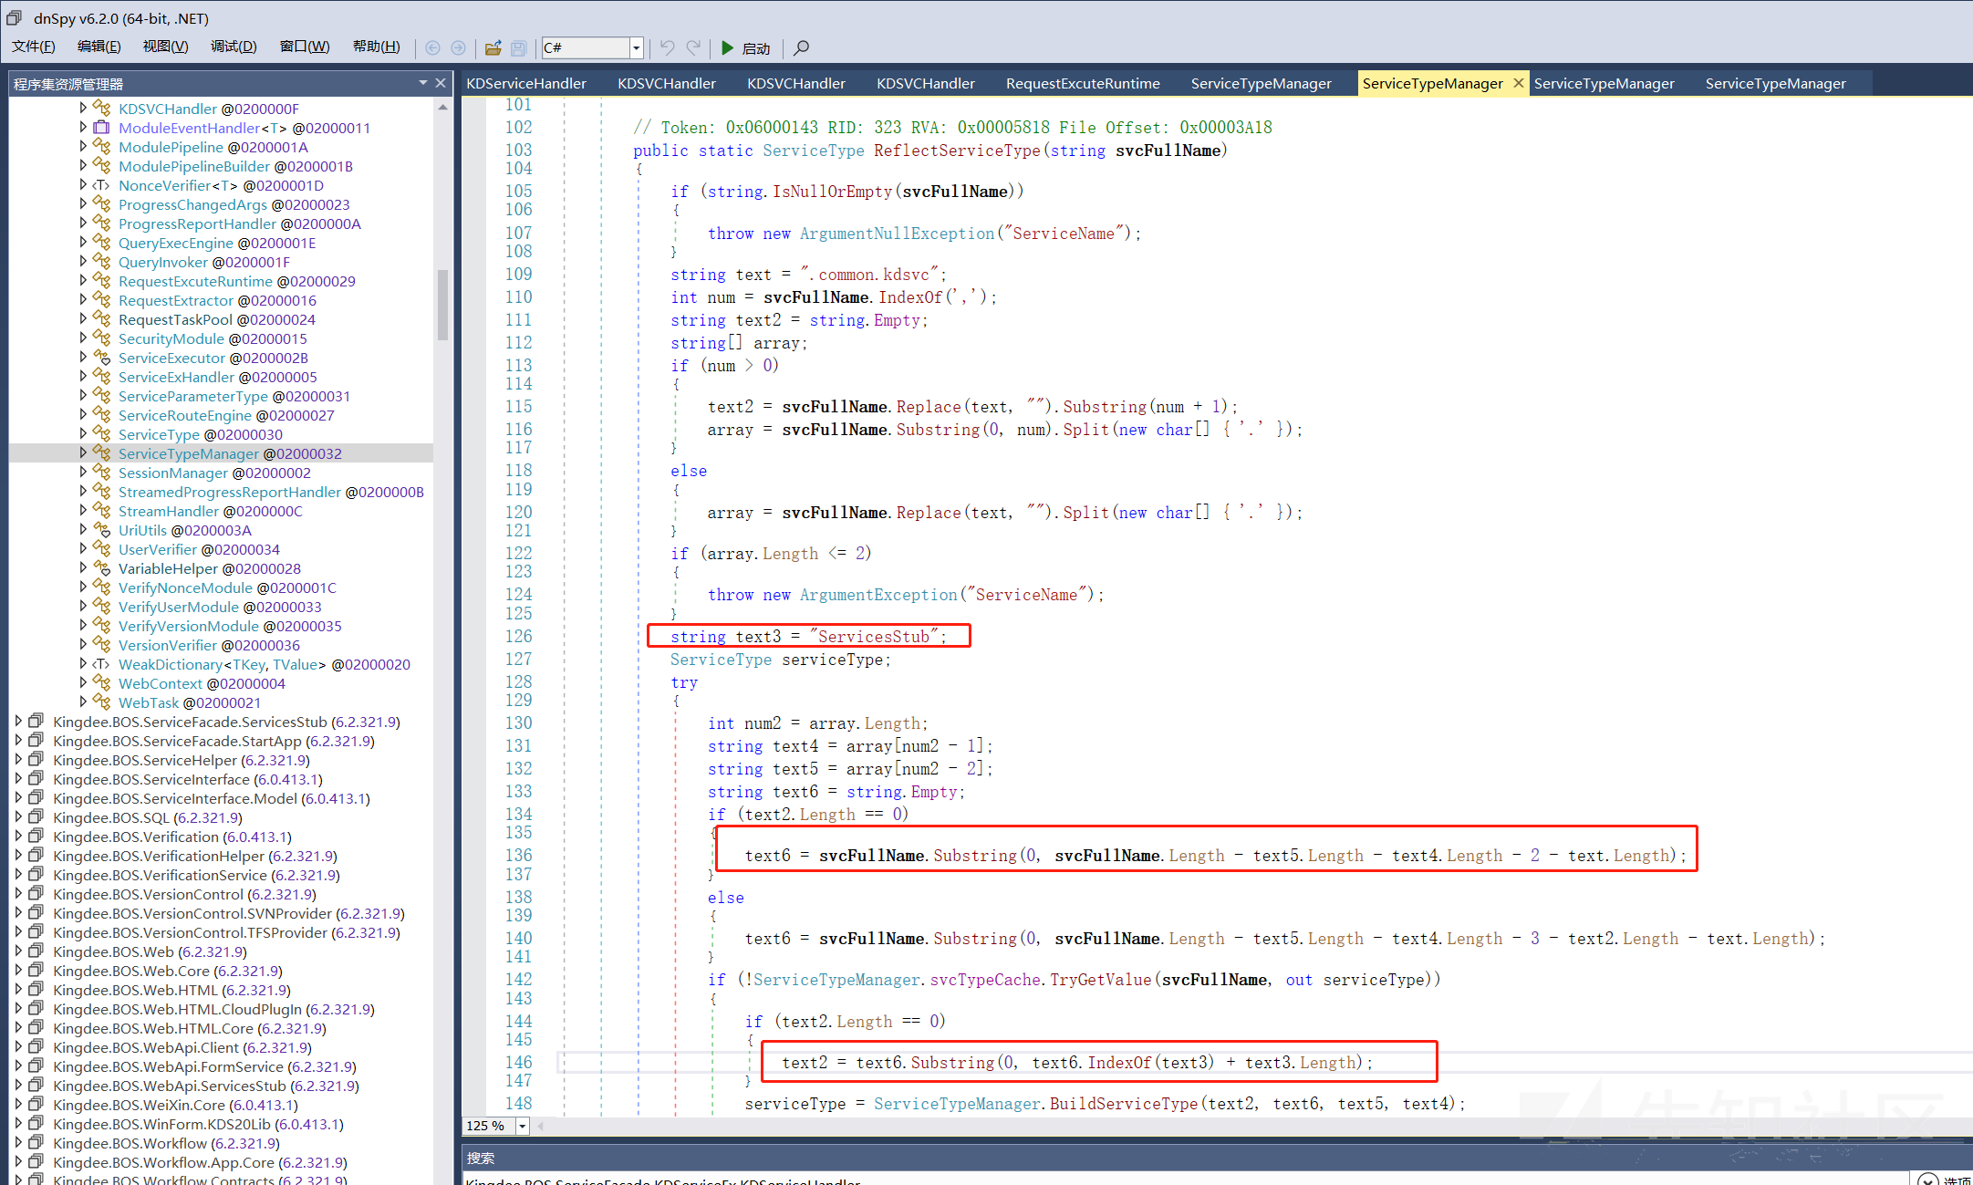Open the 调试(D) menu

tap(234, 47)
